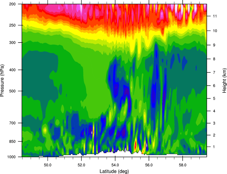Click the Pressure (hPa) axis title

coord(2,81)
